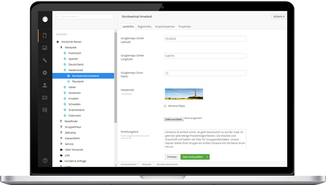Click Save and publish button

click(x=193, y=157)
